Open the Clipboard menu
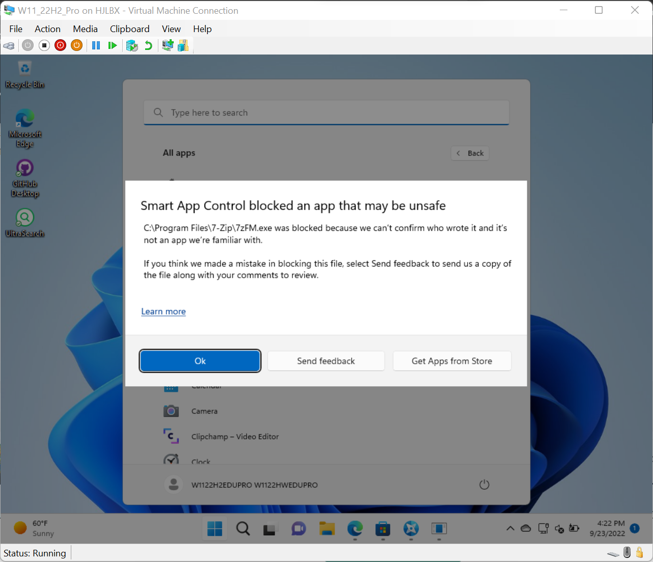Image resolution: width=653 pixels, height=562 pixels. pos(130,29)
